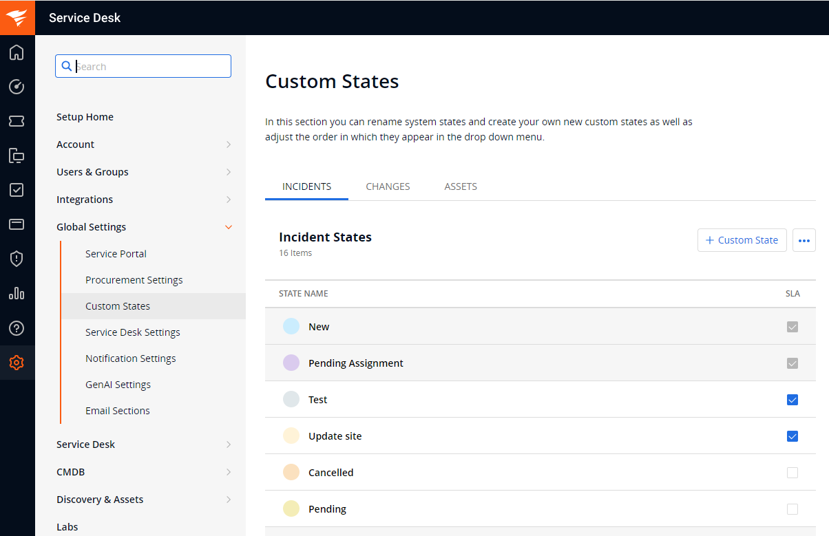Image resolution: width=829 pixels, height=536 pixels.
Task: Click the add Custom State button
Action: 742,240
